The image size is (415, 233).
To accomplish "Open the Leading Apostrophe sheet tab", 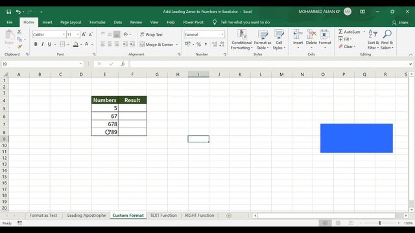I will (x=86, y=216).
